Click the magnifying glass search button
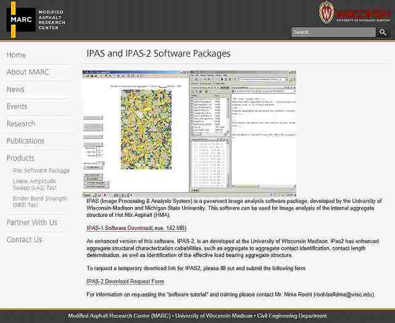Viewport: 395px width, 323px height. coord(383,32)
